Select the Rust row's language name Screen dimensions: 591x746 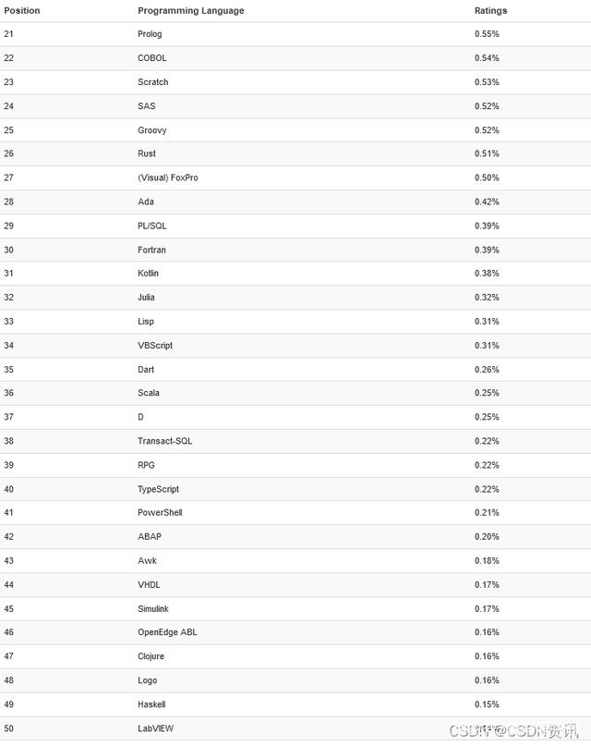click(147, 153)
